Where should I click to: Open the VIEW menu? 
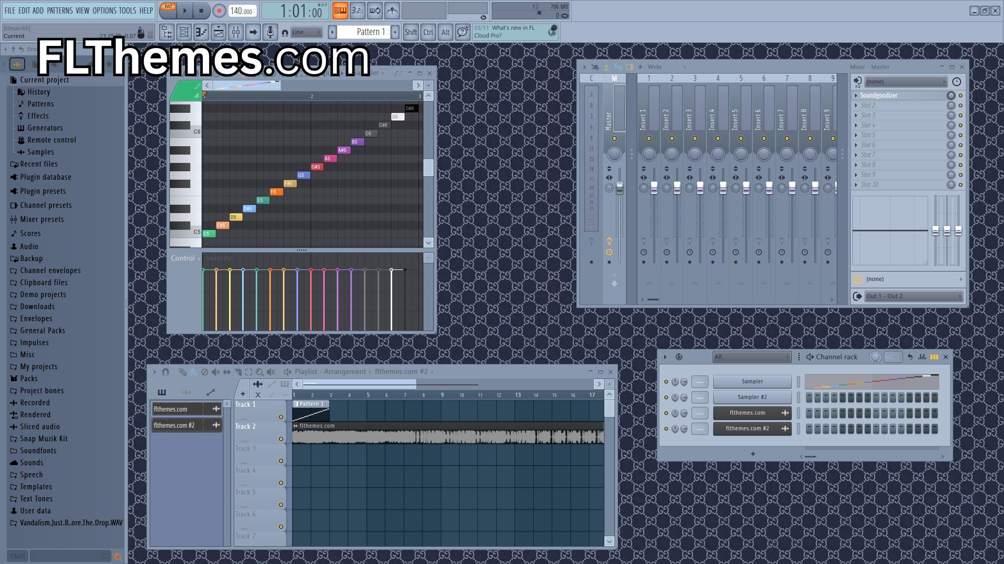click(83, 10)
